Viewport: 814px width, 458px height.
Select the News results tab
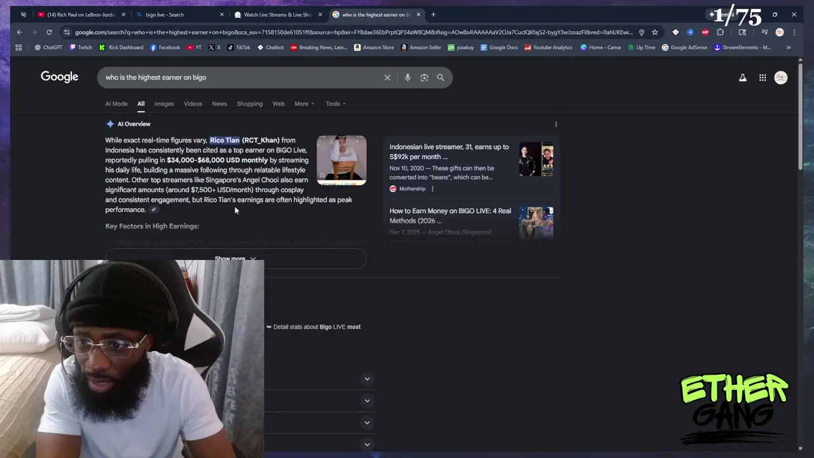click(219, 104)
